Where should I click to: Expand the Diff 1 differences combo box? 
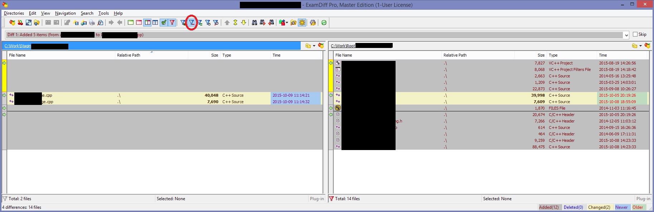tap(626, 35)
